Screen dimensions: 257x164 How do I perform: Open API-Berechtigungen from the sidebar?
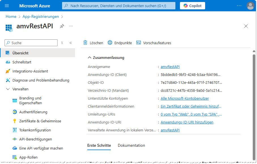(x=35, y=139)
